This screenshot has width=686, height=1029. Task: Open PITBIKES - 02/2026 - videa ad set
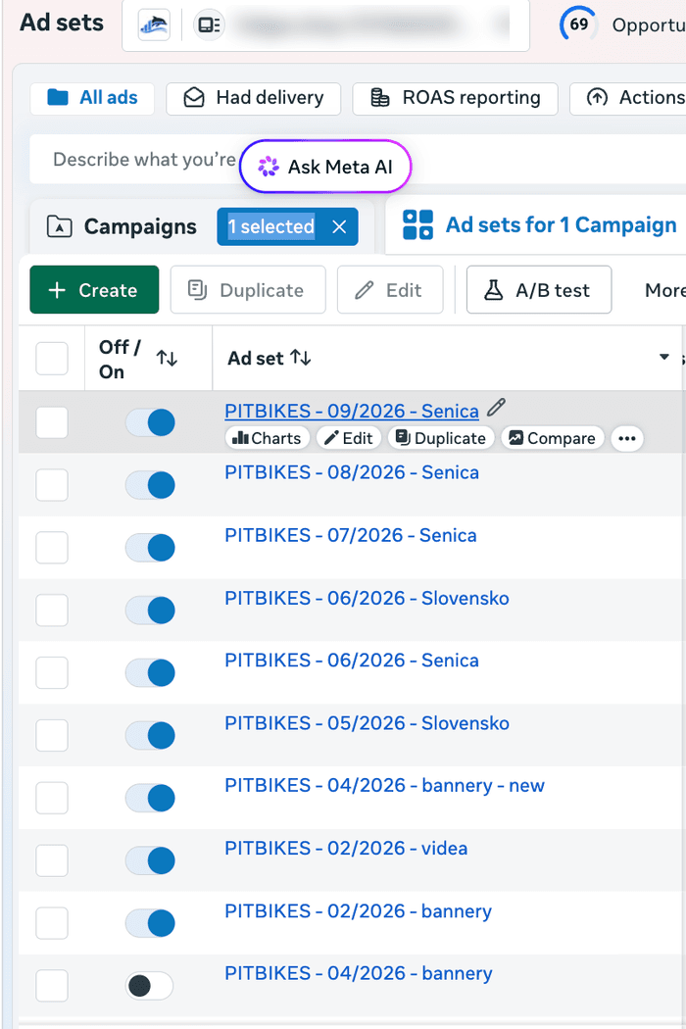pyautogui.click(x=346, y=849)
